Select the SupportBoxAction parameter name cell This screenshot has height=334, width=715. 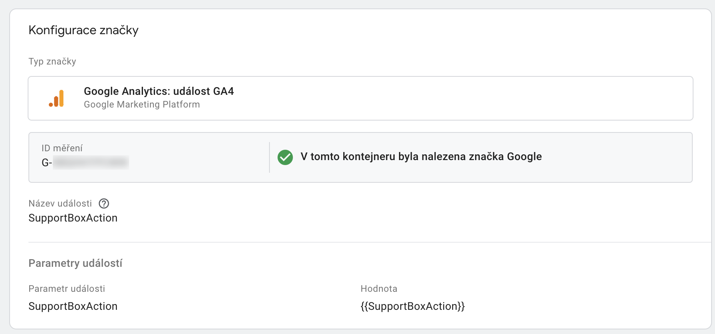[x=73, y=306]
